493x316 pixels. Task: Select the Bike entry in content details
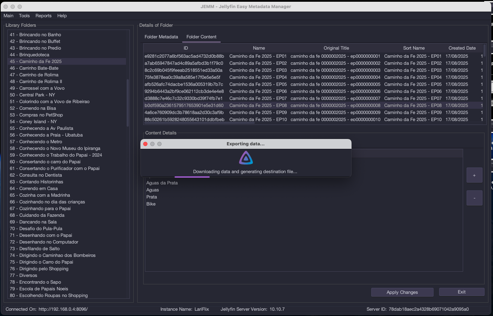[151, 204]
